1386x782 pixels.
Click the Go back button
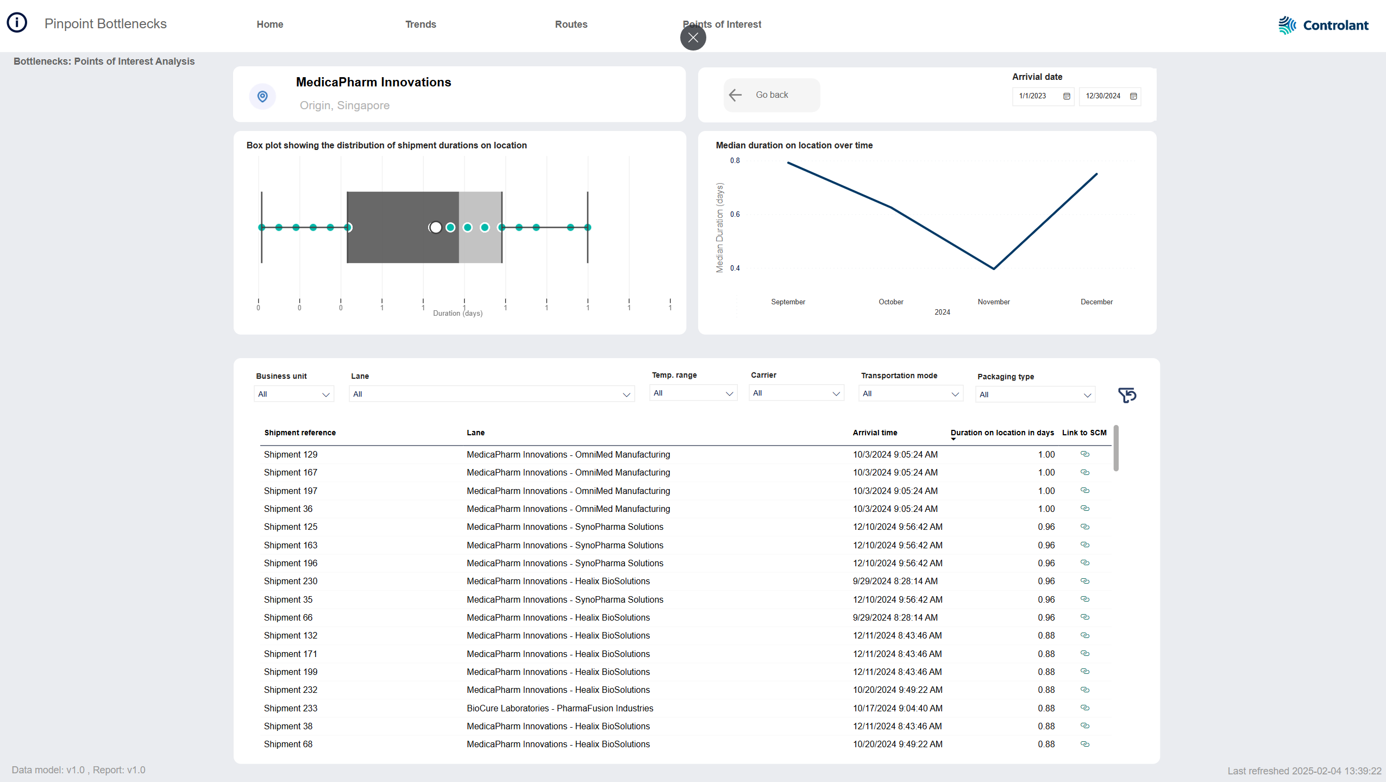[772, 95]
